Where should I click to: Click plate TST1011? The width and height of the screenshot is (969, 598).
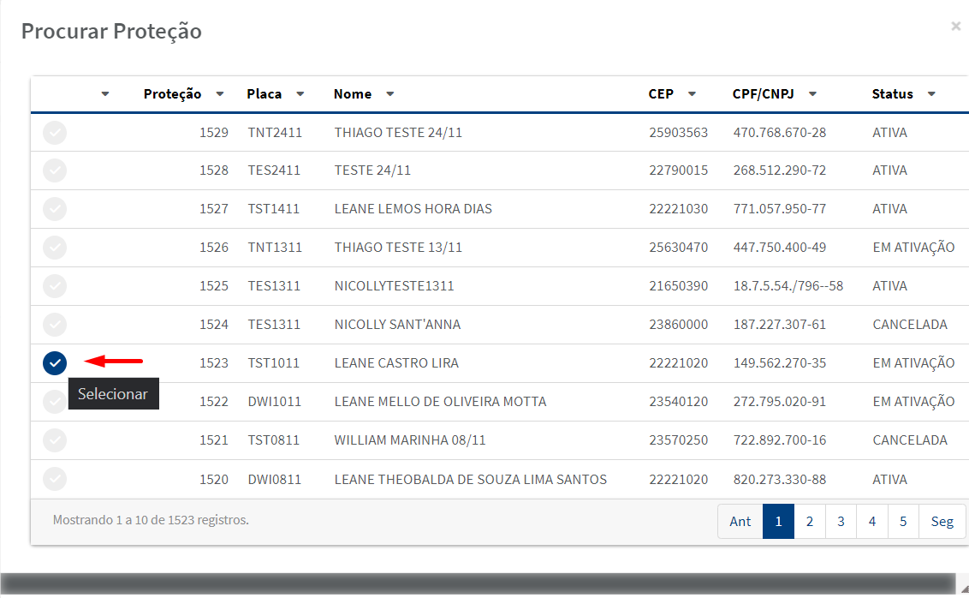point(273,363)
